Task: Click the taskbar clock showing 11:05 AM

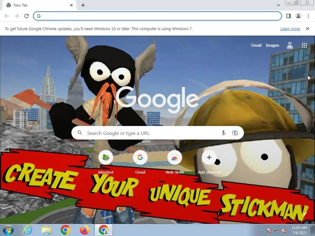Action: [x=299, y=230]
